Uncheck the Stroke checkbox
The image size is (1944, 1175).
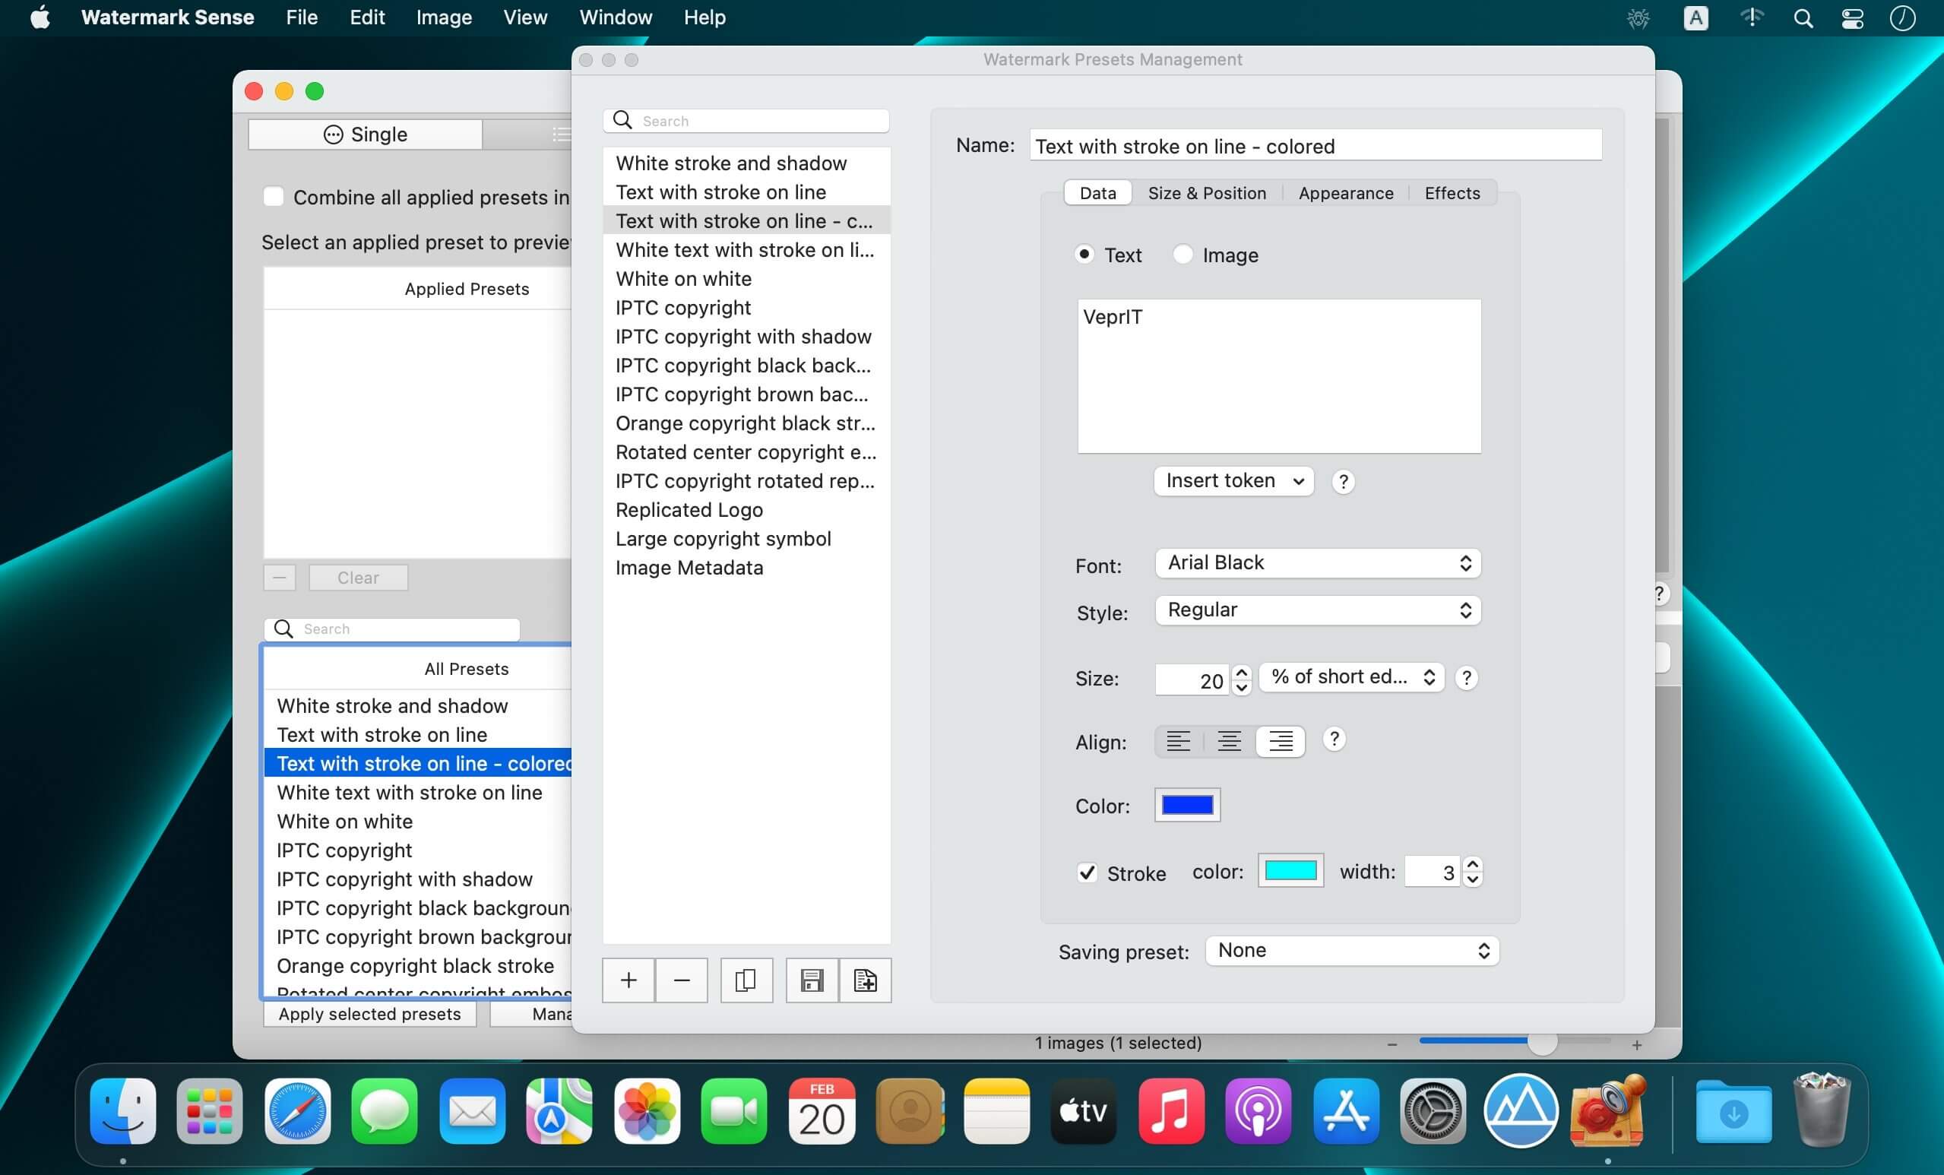tap(1088, 873)
